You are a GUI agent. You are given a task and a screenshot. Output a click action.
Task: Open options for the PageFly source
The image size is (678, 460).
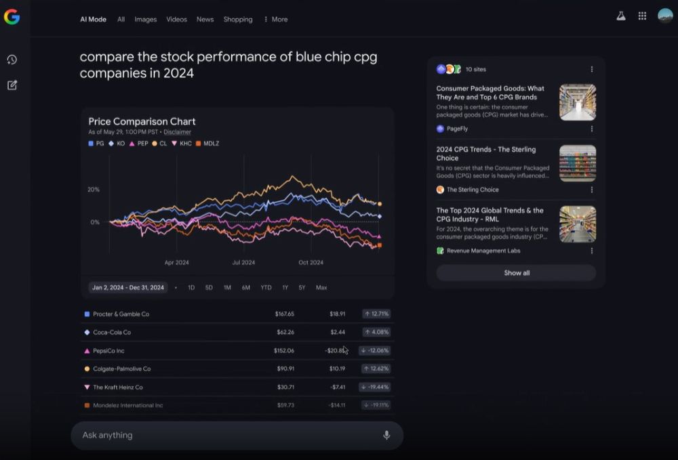click(x=591, y=129)
